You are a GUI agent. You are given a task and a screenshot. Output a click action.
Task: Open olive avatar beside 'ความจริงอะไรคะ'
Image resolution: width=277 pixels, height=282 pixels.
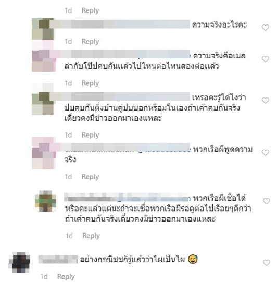pyautogui.click(x=43, y=29)
